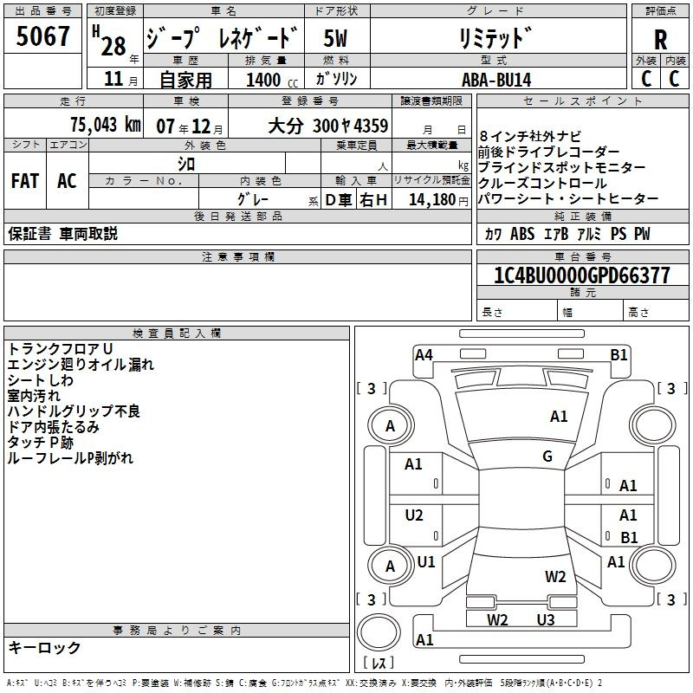
Task: Click the front-left wheel circle marked A
Action: point(390,425)
